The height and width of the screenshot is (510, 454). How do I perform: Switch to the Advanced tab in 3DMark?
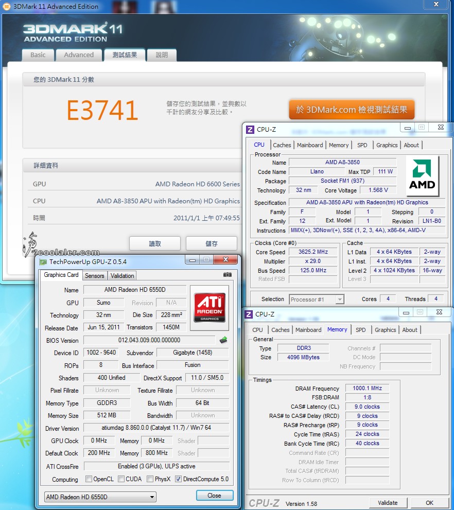[x=79, y=55]
